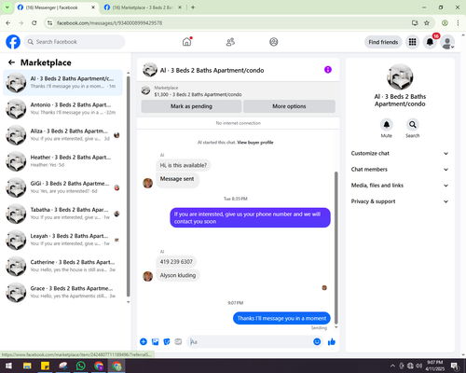Open the Home feed icon
Image resolution: width=466 pixels, height=373 pixels.
(186, 42)
